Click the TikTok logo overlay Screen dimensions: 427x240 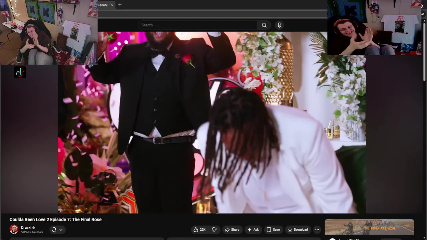20,72
